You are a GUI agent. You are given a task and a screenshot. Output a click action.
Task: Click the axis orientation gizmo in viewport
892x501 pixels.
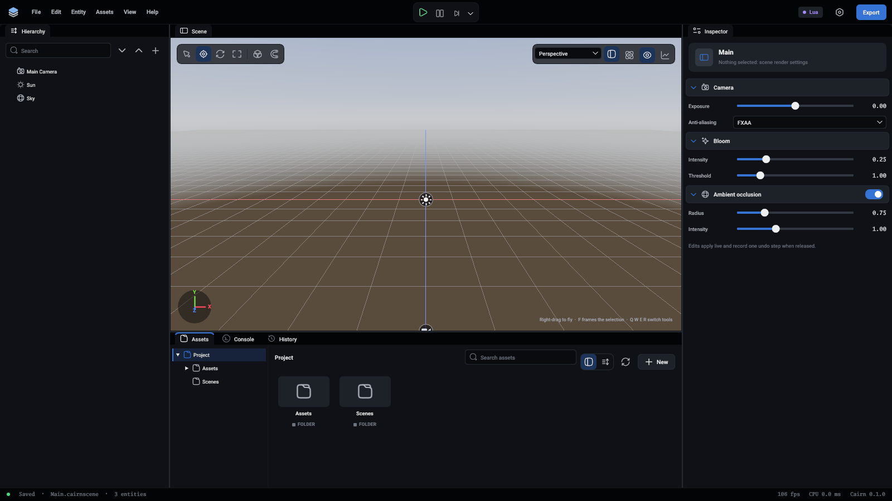(x=195, y=306)
